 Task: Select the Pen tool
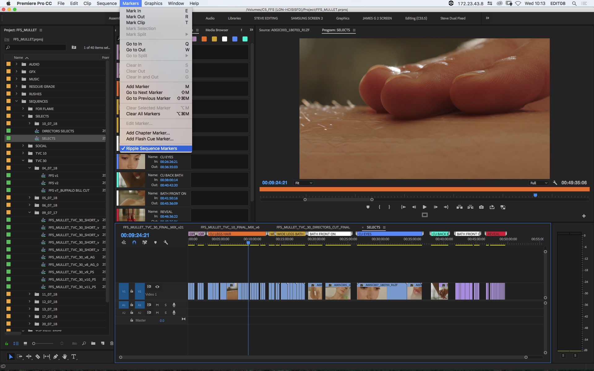coord(56,356)
